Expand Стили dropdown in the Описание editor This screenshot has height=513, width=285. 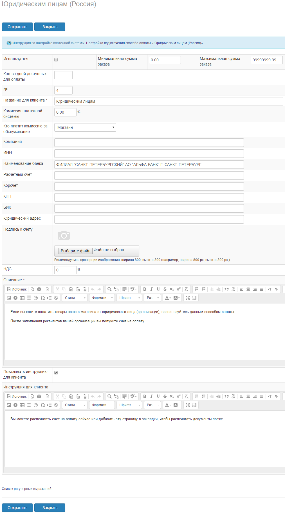[x=75, y=298]
